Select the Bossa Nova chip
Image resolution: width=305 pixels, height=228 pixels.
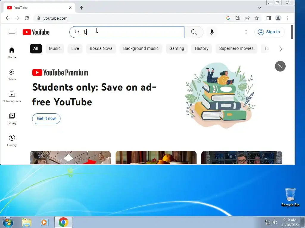[101, 49]
